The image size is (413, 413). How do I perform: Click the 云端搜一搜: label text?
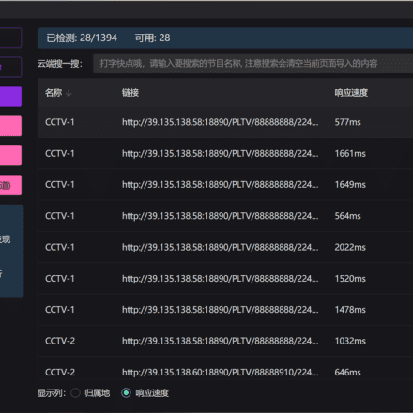coord(60,64)
